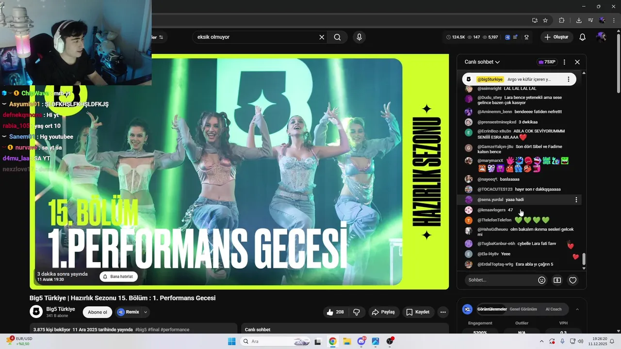Viewport: 621px width, 349px height.
Task: Open the #big5 hashtag link
Action: [x=141, y=330]
